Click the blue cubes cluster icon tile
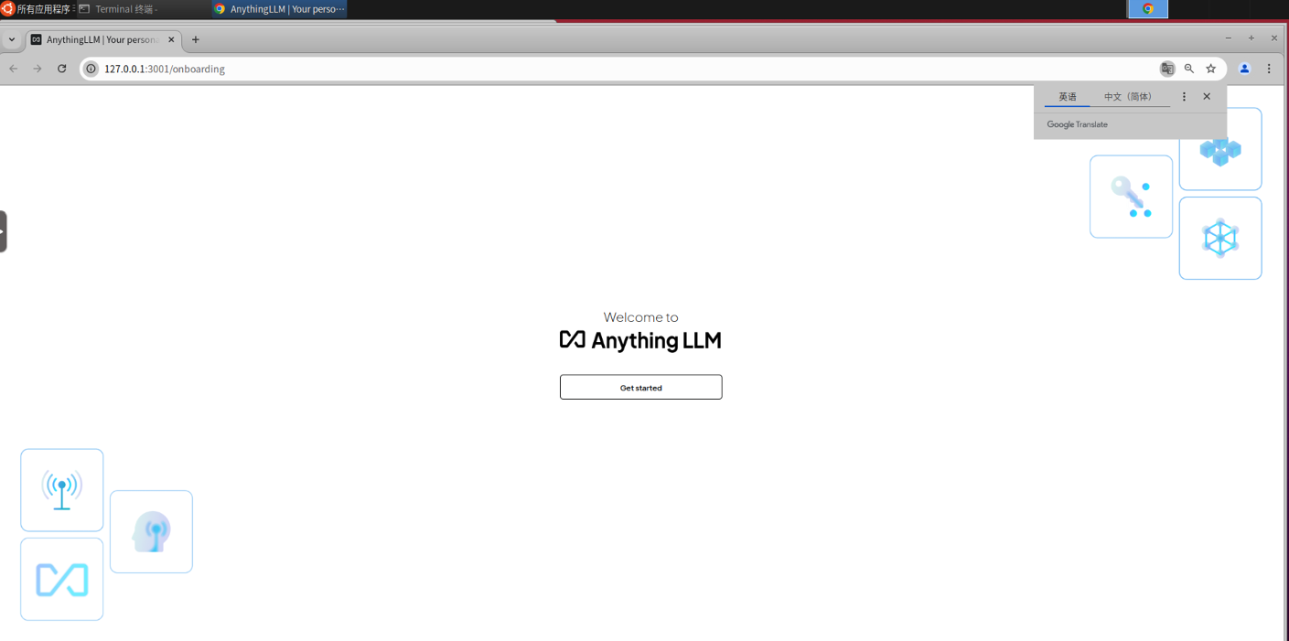The height and width of the screenshot is (641, 1289). pyautogui.click(x=1220, y=149)
